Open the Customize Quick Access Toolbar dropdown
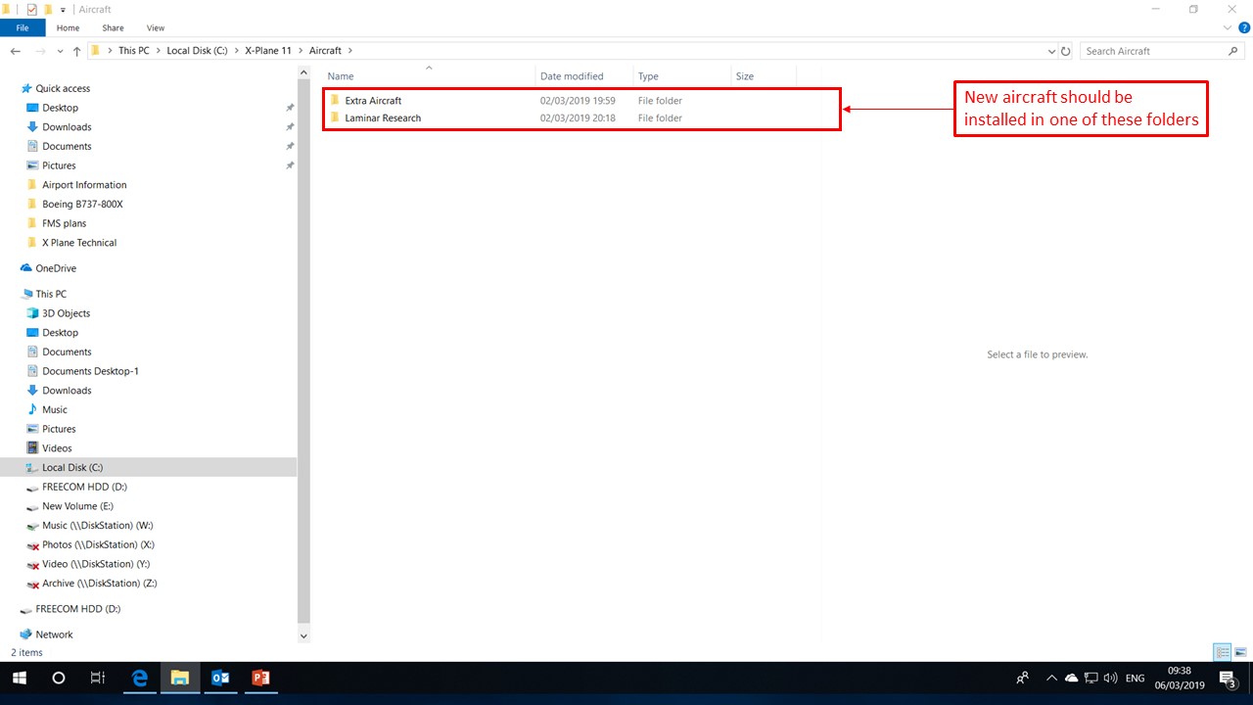 click(x=63, y=10)
